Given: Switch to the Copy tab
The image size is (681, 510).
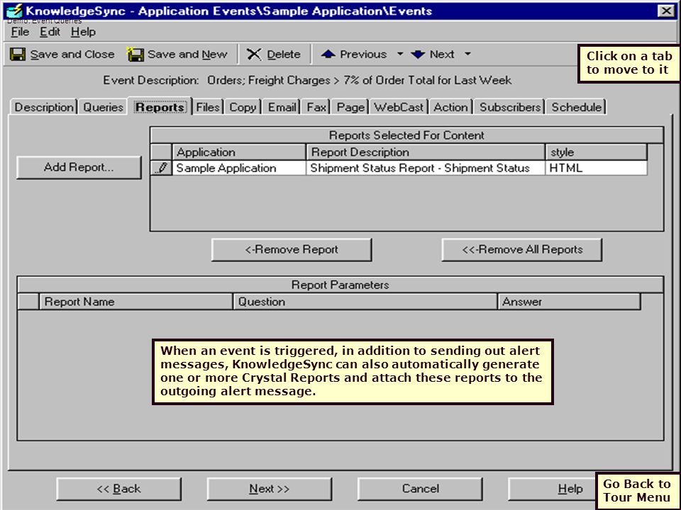Looking at the screenshot, I should tap(243, 107).
